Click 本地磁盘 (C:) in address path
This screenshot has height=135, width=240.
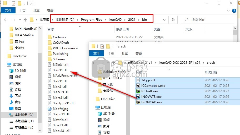65,19
